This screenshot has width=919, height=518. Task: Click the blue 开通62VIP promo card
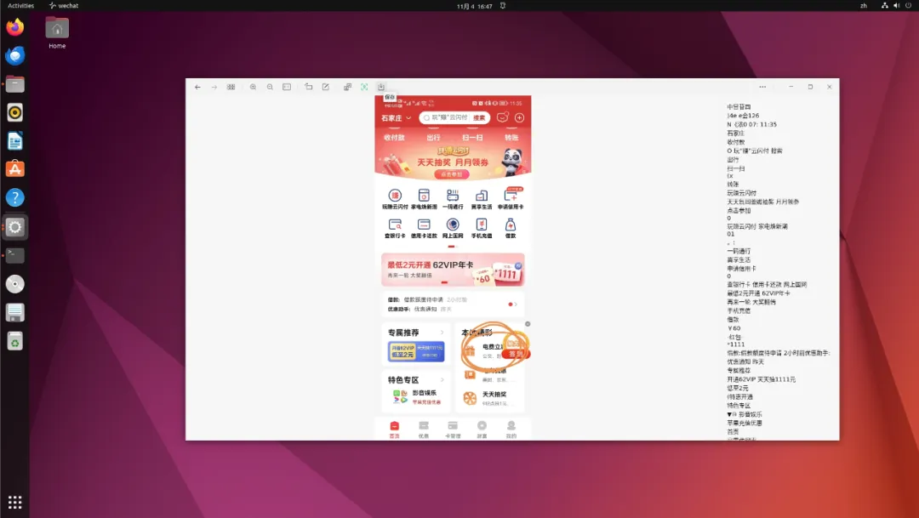tap(416, 351)
